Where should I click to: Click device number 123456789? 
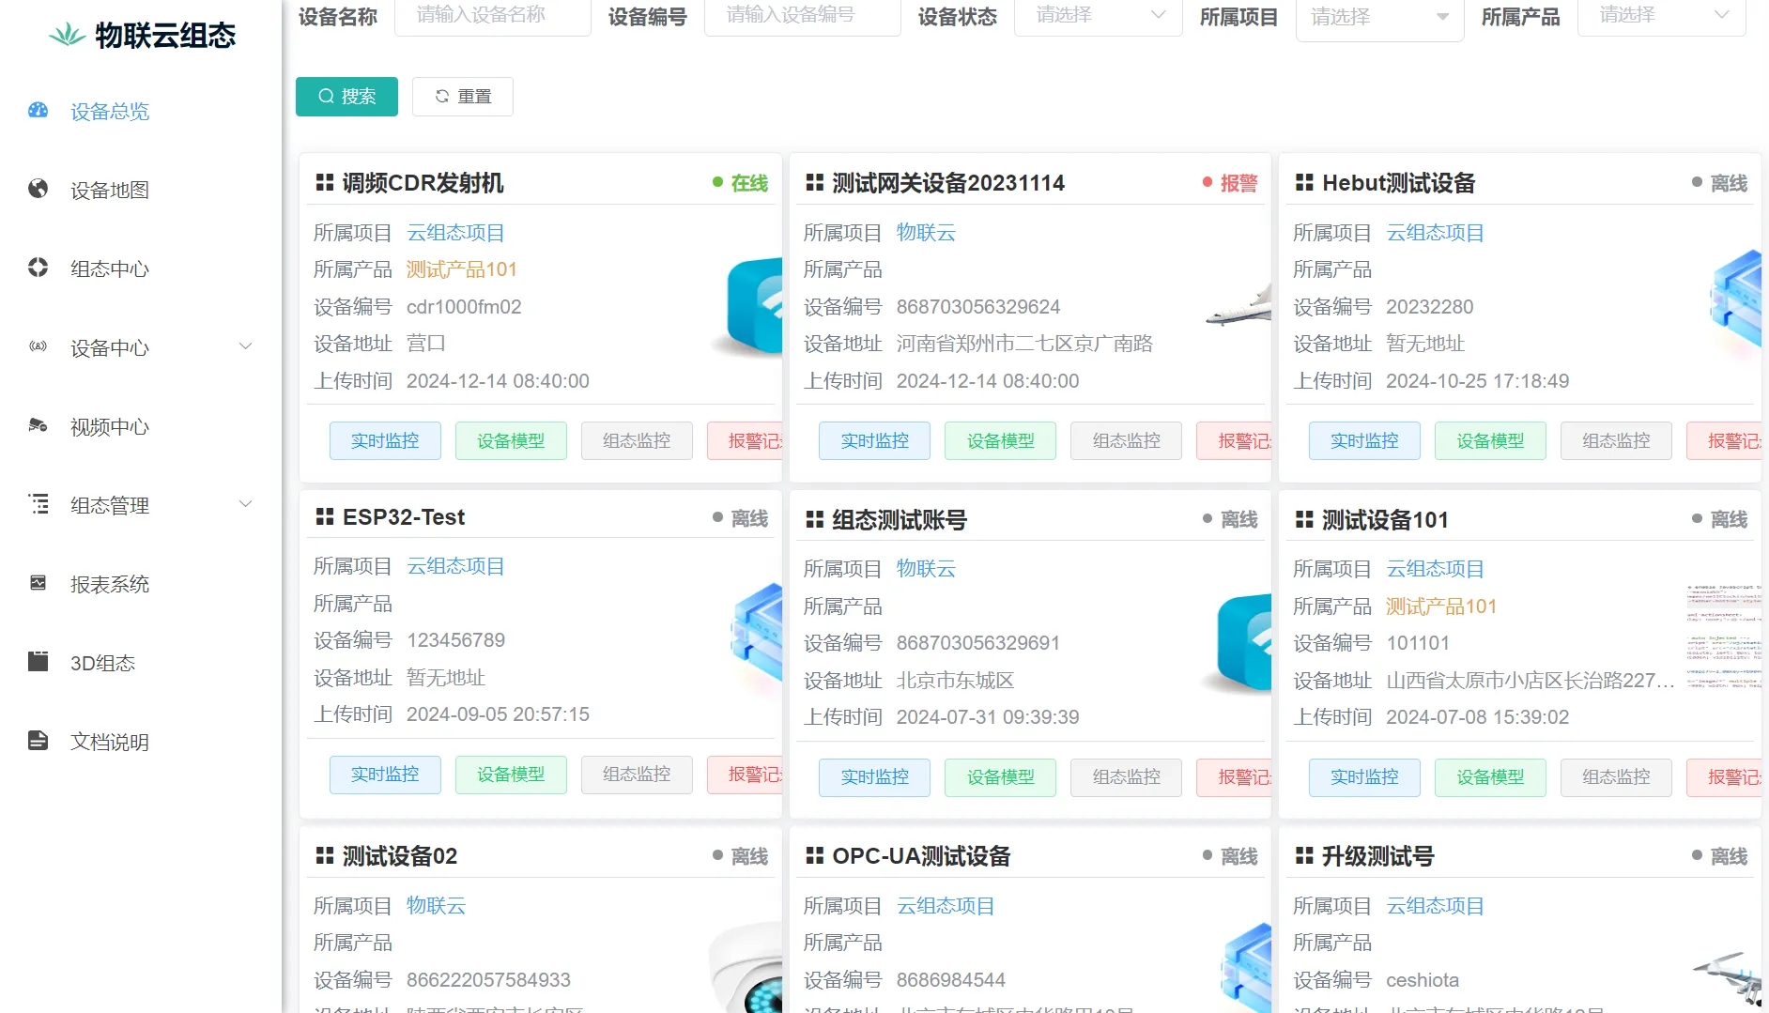(x=455, y=640)
